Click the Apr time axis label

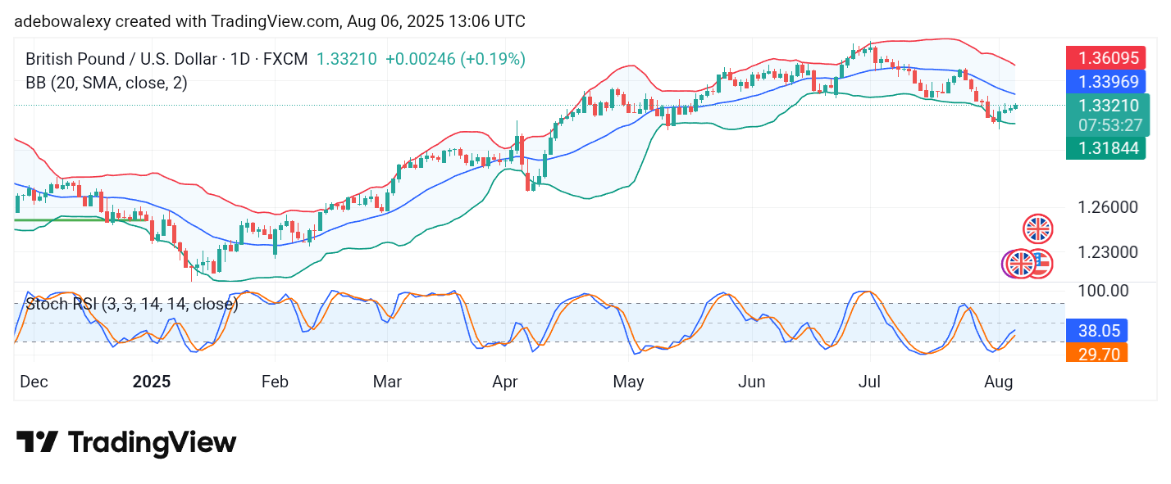click(504, 382)
